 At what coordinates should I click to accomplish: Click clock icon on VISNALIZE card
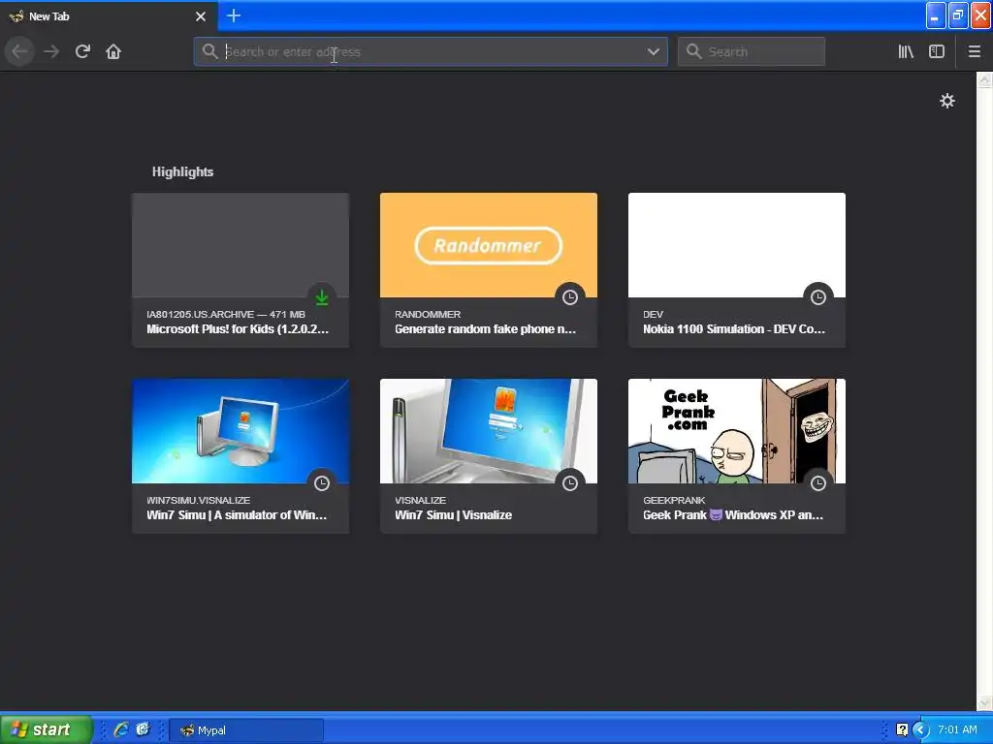point(570,482)
